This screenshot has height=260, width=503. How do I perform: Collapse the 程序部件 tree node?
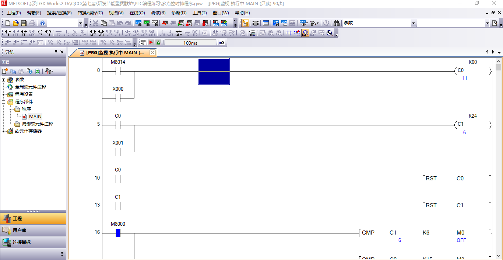4,102
